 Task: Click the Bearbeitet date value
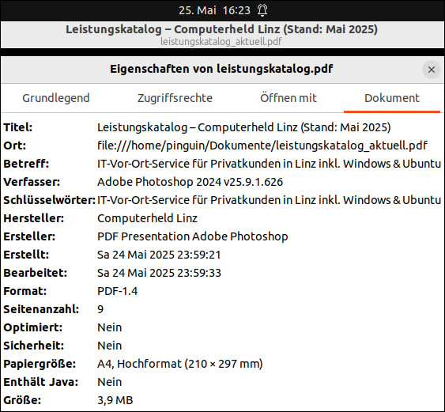pyautogui.click(x=159, y=273)
